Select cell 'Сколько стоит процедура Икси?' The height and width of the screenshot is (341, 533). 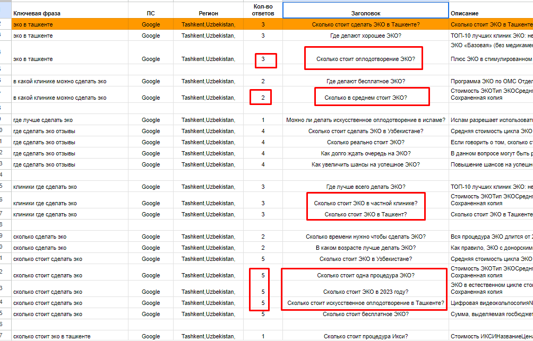[x=366, y=336]
